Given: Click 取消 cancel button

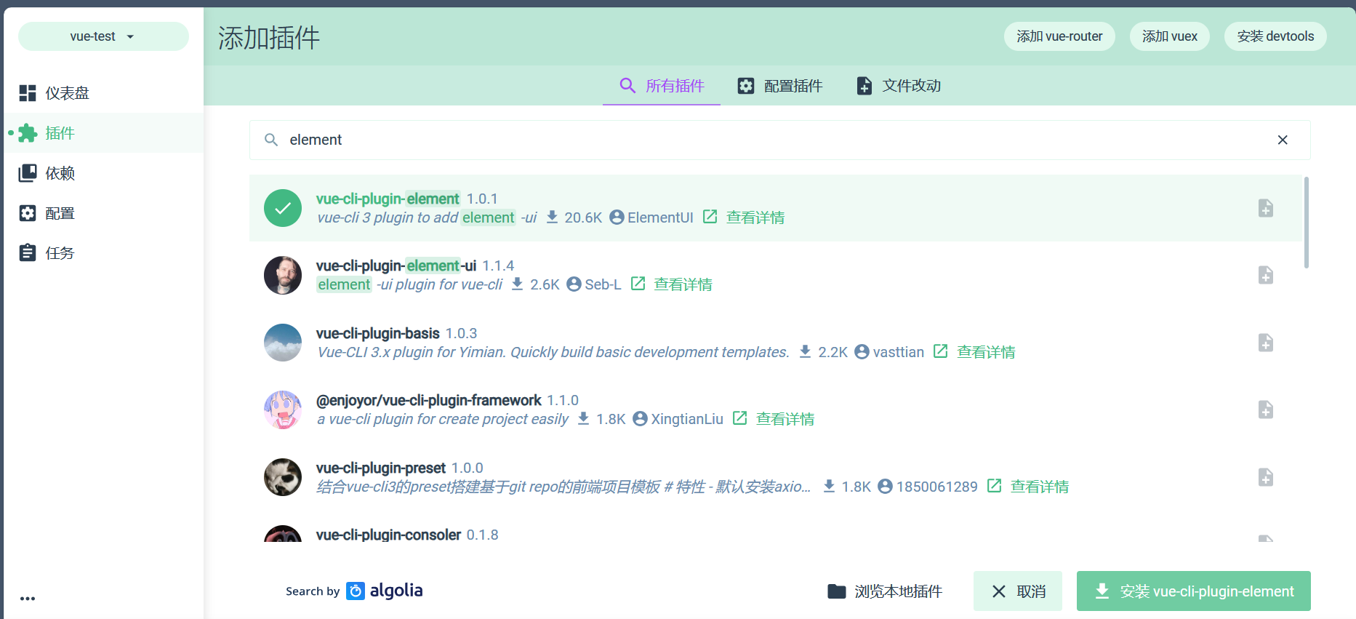Looking at the screenshot, I should 1018,591.
